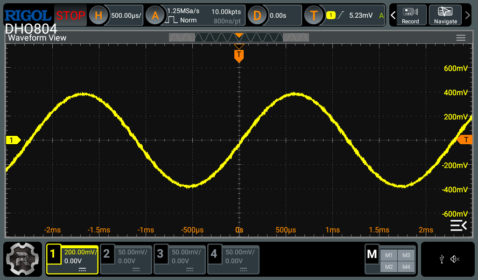Click the RIGOL logo

(x=28, y=15)
